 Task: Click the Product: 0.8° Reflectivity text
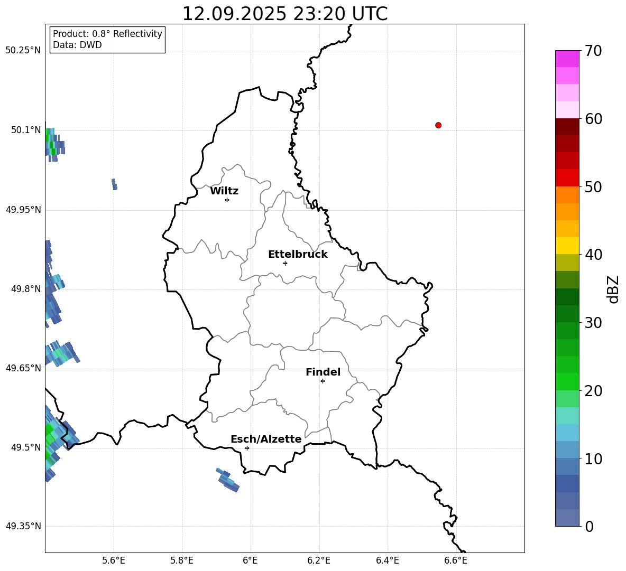tap(107, 33)
